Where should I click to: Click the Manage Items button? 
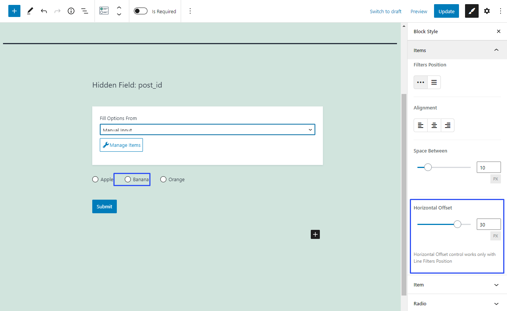point(121,145)
